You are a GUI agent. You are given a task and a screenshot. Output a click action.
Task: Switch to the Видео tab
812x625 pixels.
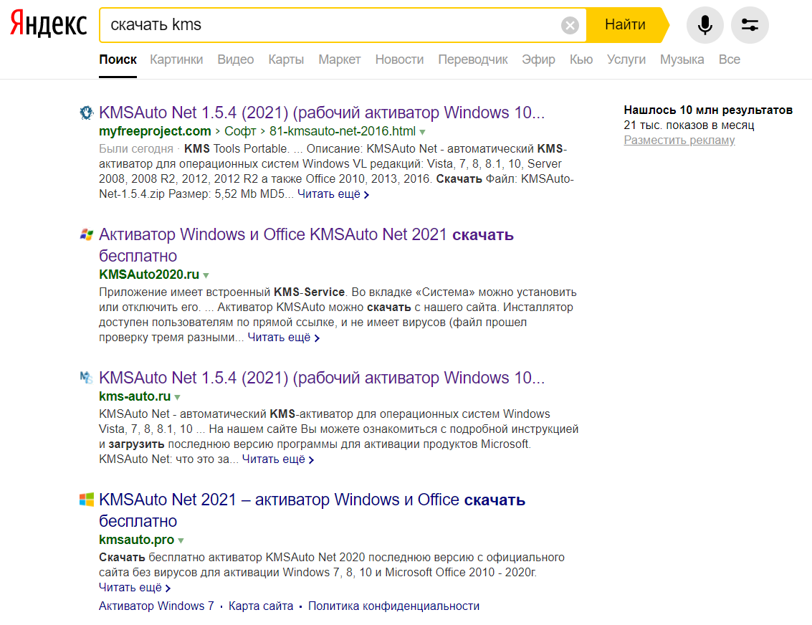click(x=236, y=60)
